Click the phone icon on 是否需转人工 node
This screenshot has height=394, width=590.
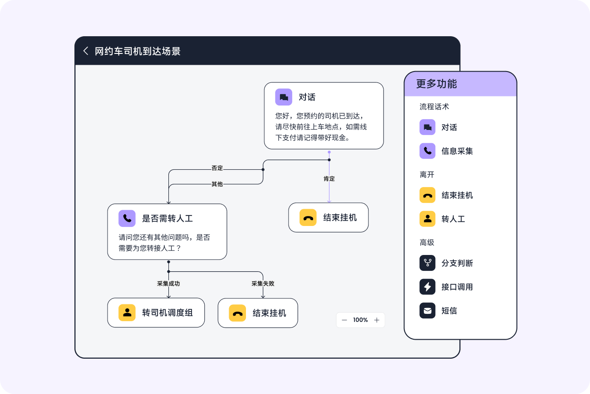point(127,218)
